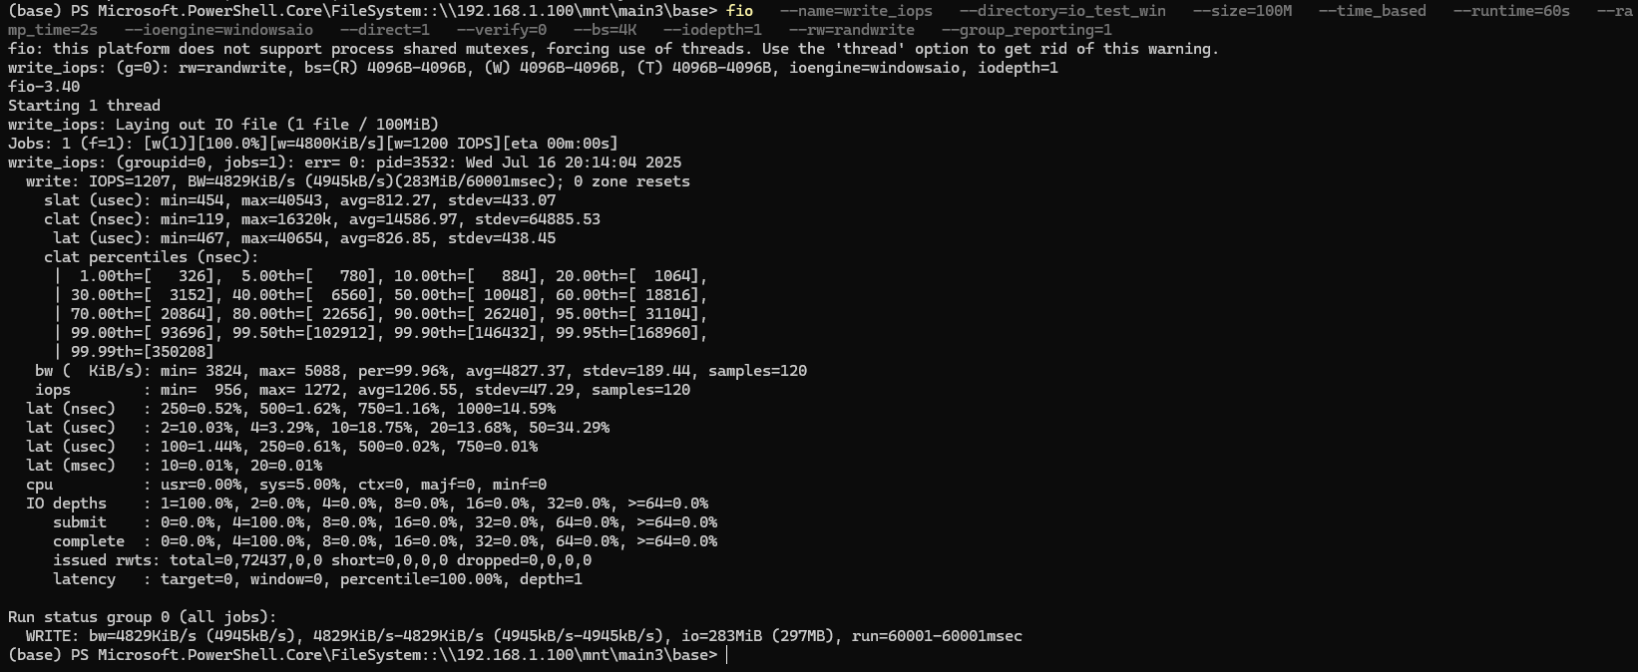Click the --verify=0 argument
The image size is (1638, 672).
501,30
